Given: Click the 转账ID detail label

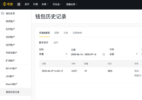Looking at the screenshot, I should 138,76.
